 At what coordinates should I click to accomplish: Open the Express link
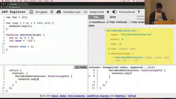coord(105,96)
